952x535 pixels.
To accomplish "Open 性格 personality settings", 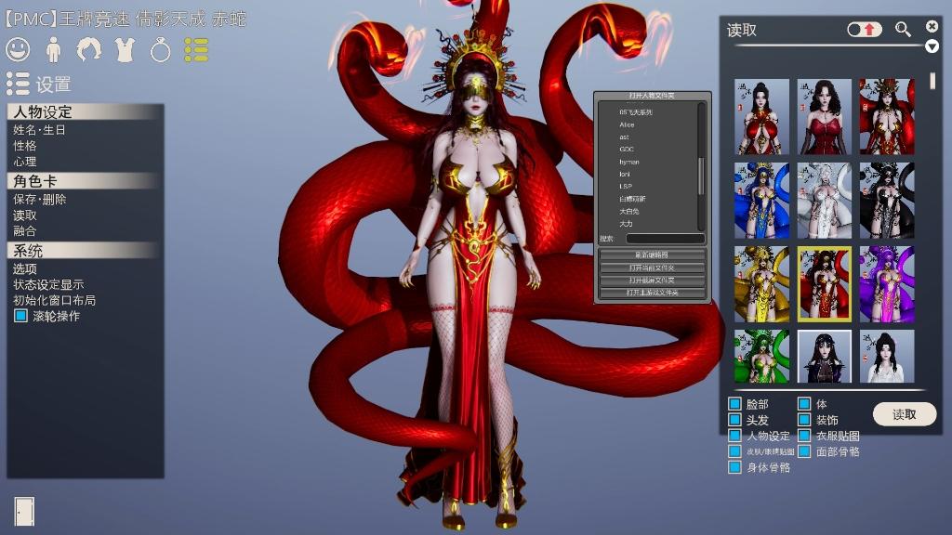I will point(25,146).
